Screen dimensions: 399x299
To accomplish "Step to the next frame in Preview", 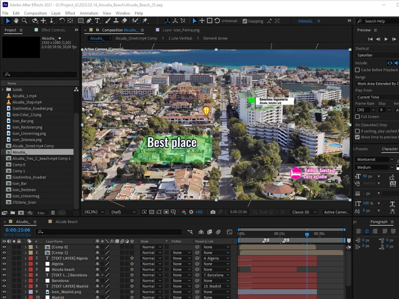I will (x=394, y=39).
